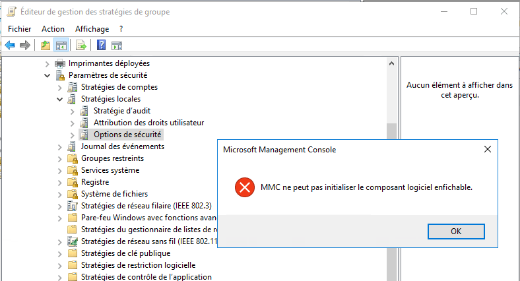Image resolution: width=520 pixels, height=281 pixels.
Task: Click the Stratégies locales icon
Action: click(x=72, y=99)
